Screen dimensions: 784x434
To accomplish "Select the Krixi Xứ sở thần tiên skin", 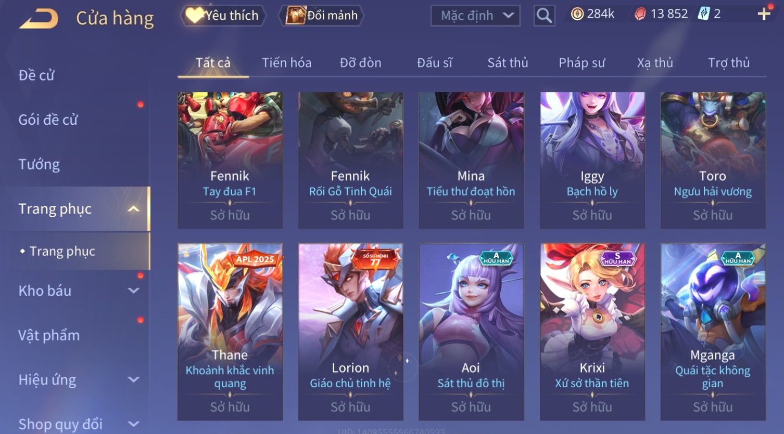I will (592, 332).
